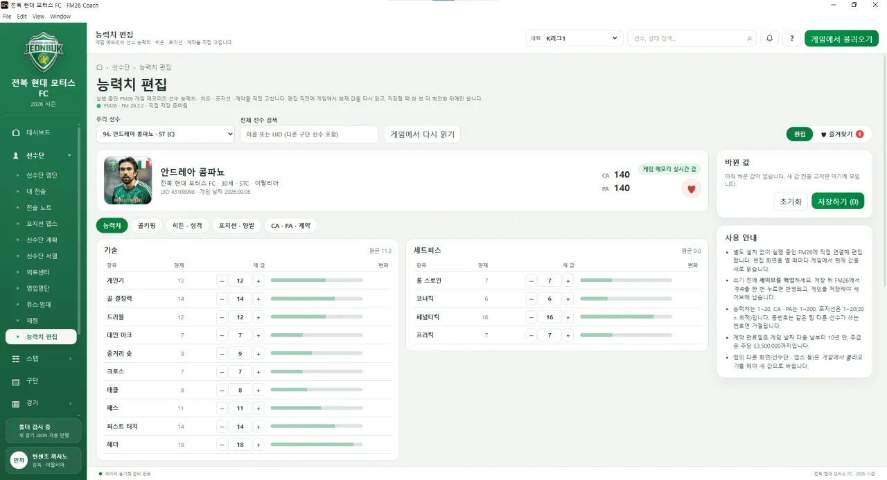
Task: Click the 골 결정력 attribute bar
Action: coord(317,299)
